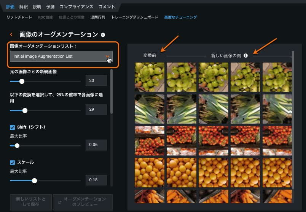Click the first augmented tomatoes thumbnail
Viewport: 306px width, 212px height.
tap(182, 141)
